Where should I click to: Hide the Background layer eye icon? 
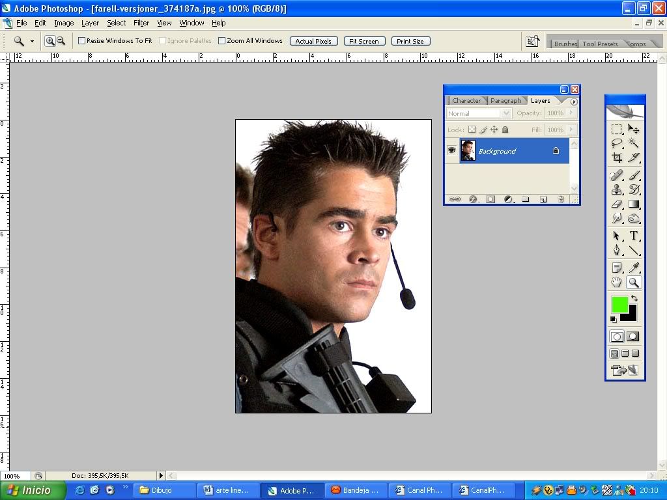tap(452, 150)
